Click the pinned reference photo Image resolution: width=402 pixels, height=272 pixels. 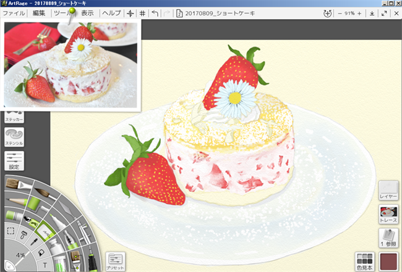(71, 65)
